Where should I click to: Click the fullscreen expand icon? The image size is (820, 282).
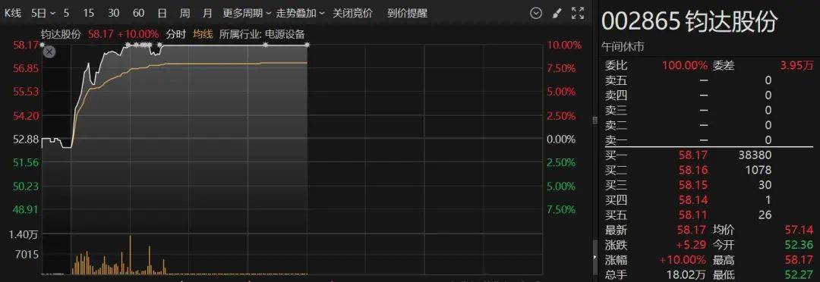pyautogui.click(x=577, y=14)
